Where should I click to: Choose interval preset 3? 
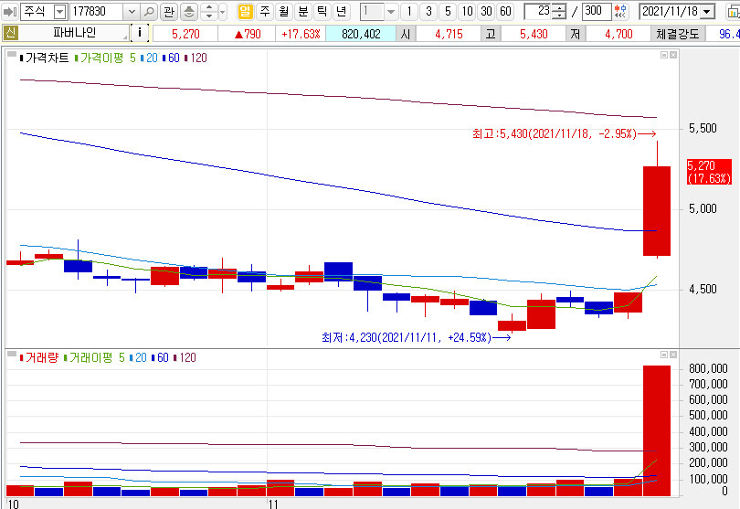(x=428, y=11)
